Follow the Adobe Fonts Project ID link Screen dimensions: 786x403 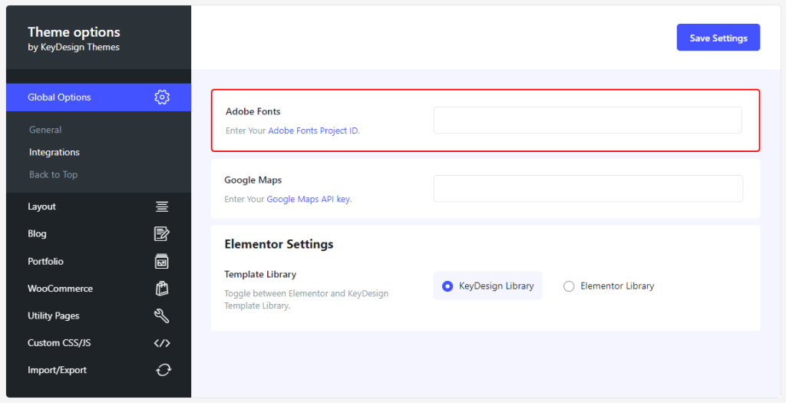tap(313, 130)
